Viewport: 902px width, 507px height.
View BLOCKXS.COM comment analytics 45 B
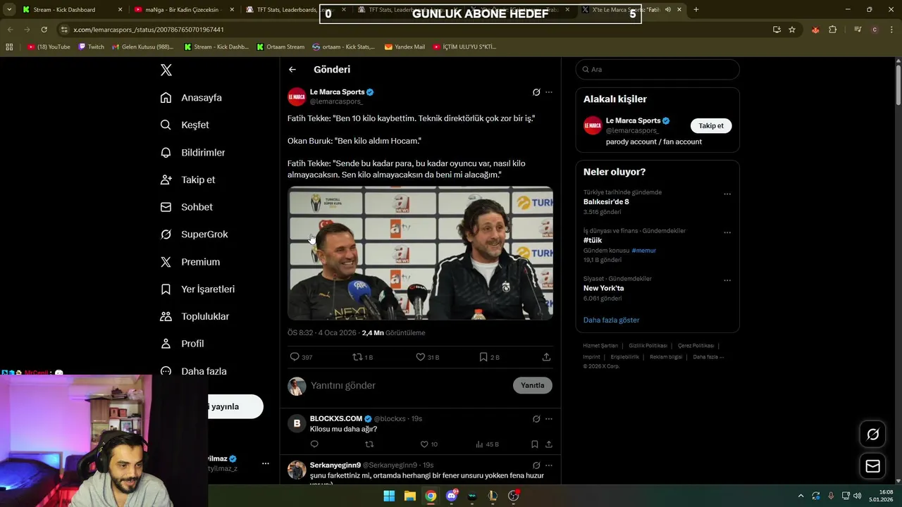tap(488, 444)
